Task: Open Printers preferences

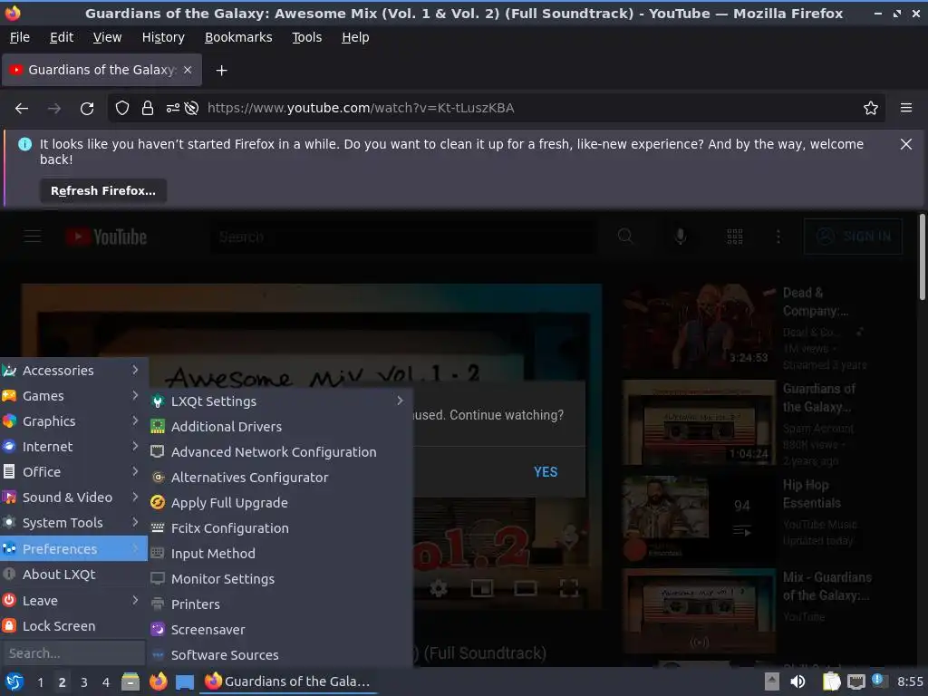Action: 279,604
